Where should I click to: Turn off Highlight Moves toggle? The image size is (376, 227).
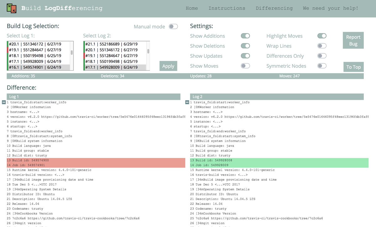pos(322,36)
